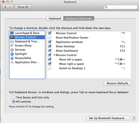Screen dimensions: 139x123
Task: Select Spotlight in the sidebar
Action: pyautogui.click(x=27, y=54)
